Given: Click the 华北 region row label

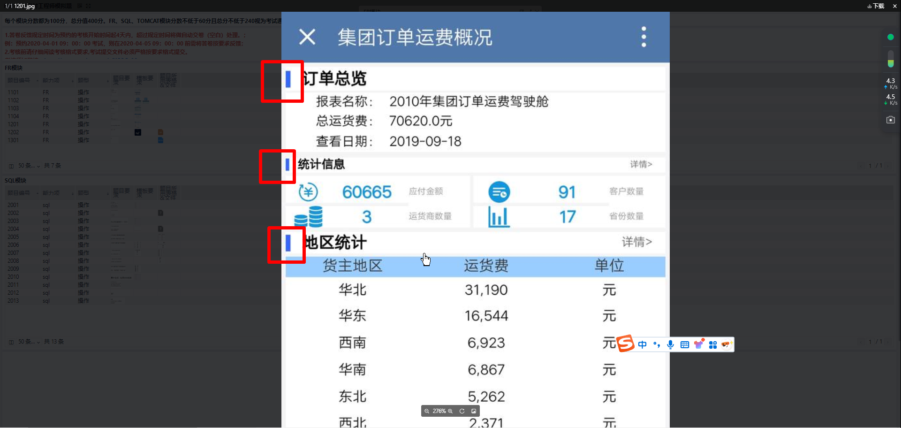Looking at the screenshot, I should 352,290.
